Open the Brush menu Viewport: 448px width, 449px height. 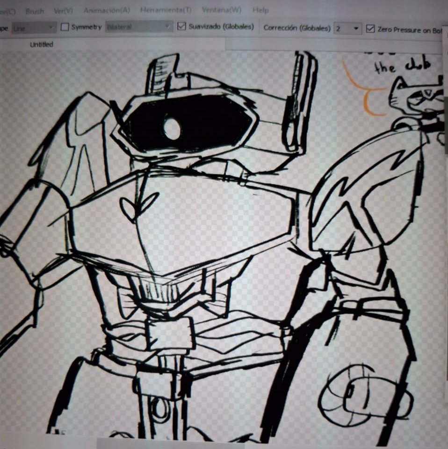click(x=35, y=11)
